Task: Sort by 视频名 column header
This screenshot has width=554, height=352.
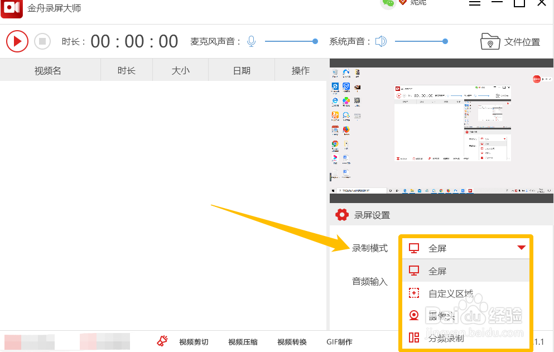Action: coord(47,71)
